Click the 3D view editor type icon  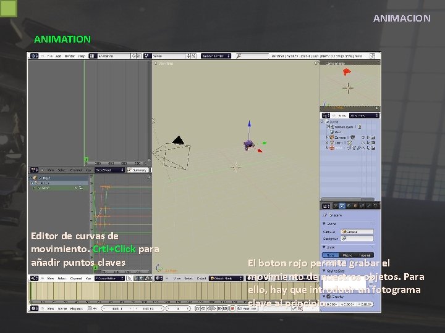click(159, 278)
